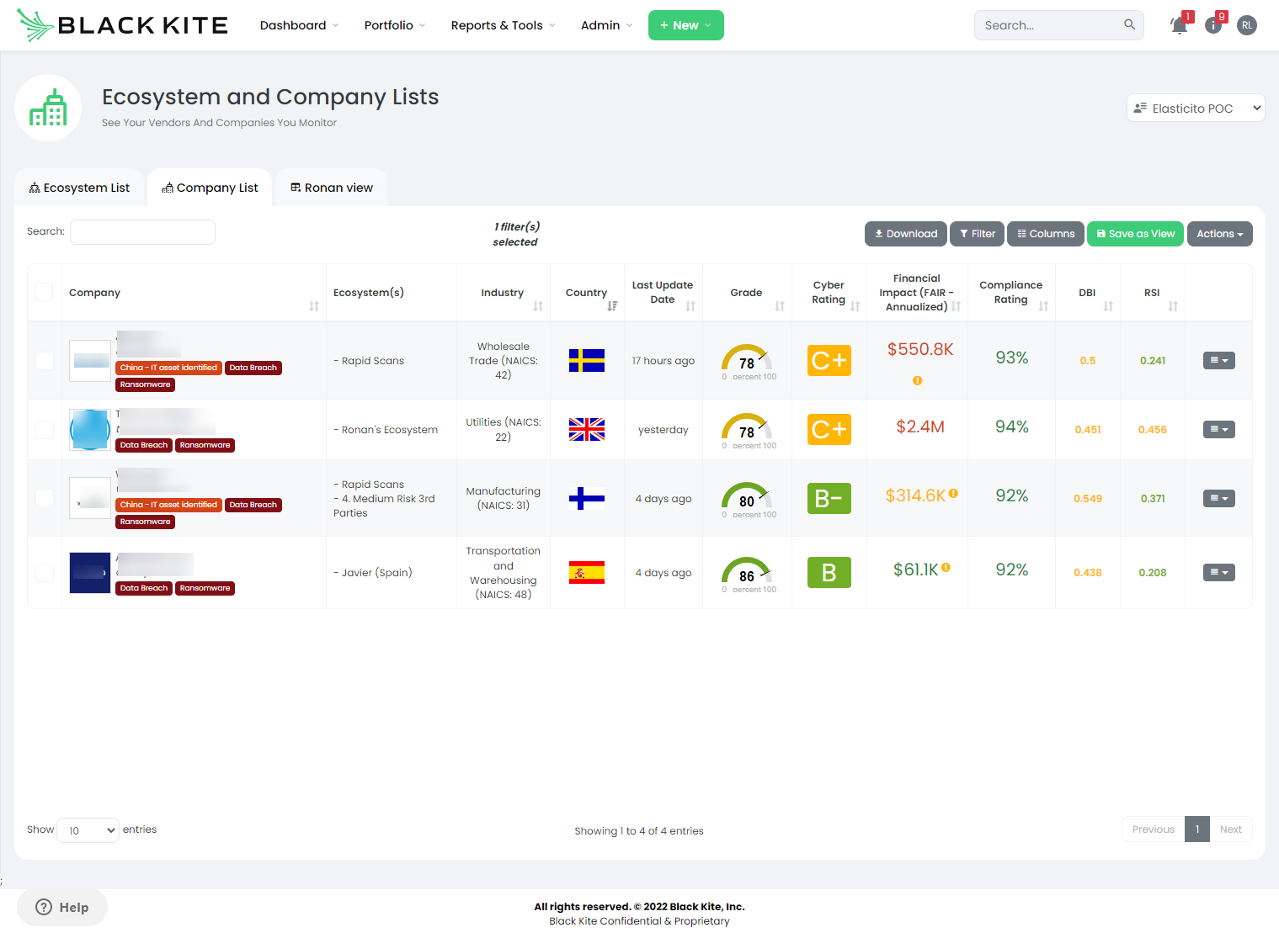Sort by Country column
Screen dimensions: 1279x938
pos(612,306)
